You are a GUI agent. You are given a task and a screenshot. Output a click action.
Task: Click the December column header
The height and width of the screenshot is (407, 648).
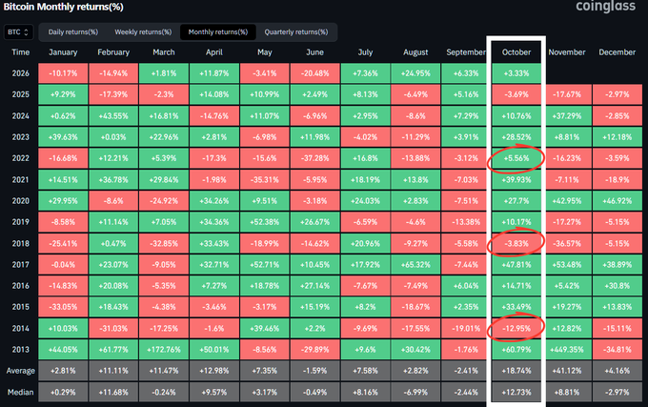[617, 52]
